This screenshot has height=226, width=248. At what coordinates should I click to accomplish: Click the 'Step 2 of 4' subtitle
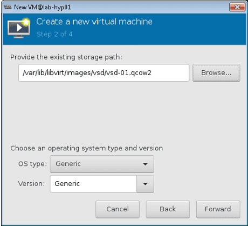coord(54,34)
